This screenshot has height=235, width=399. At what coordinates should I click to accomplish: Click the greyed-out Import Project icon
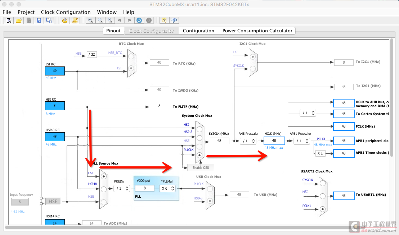coord(29,20)
